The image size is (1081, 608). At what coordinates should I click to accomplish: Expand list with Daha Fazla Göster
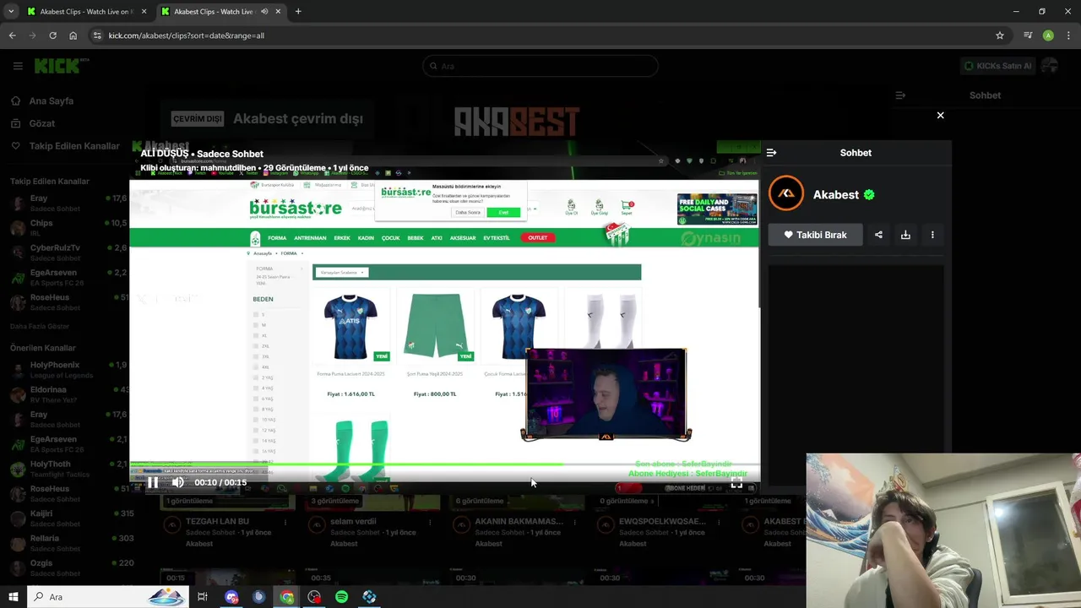(40, 326)
